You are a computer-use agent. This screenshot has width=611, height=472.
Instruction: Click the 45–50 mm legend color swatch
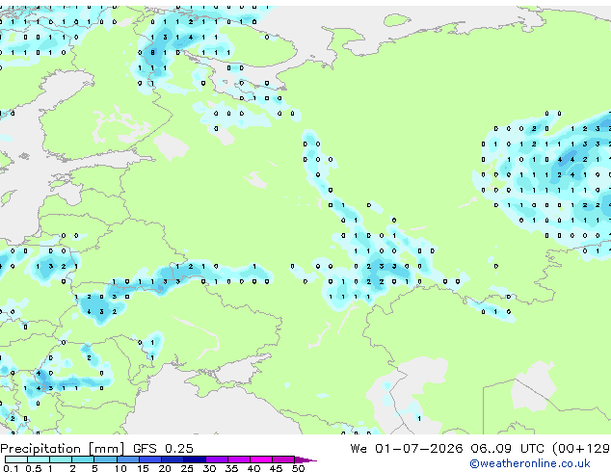[x=283, y=459]
